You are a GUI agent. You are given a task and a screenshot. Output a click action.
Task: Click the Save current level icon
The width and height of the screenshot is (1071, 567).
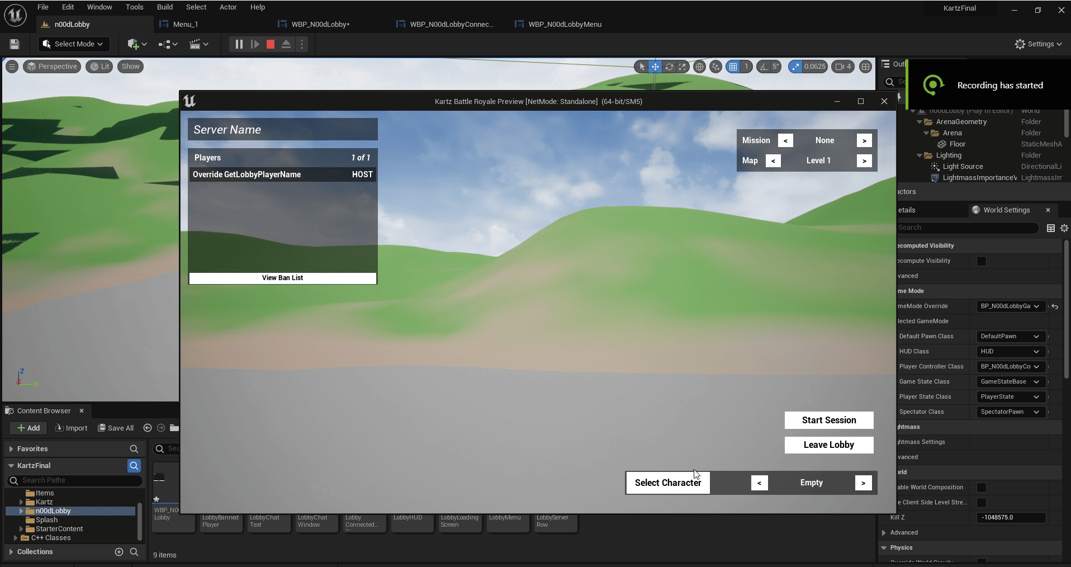(x=15, y=44)
